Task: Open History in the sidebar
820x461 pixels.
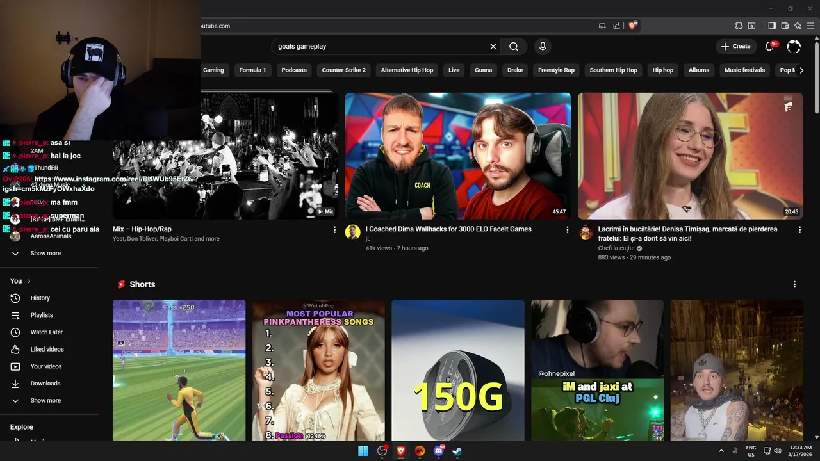Action: (40, 298)
